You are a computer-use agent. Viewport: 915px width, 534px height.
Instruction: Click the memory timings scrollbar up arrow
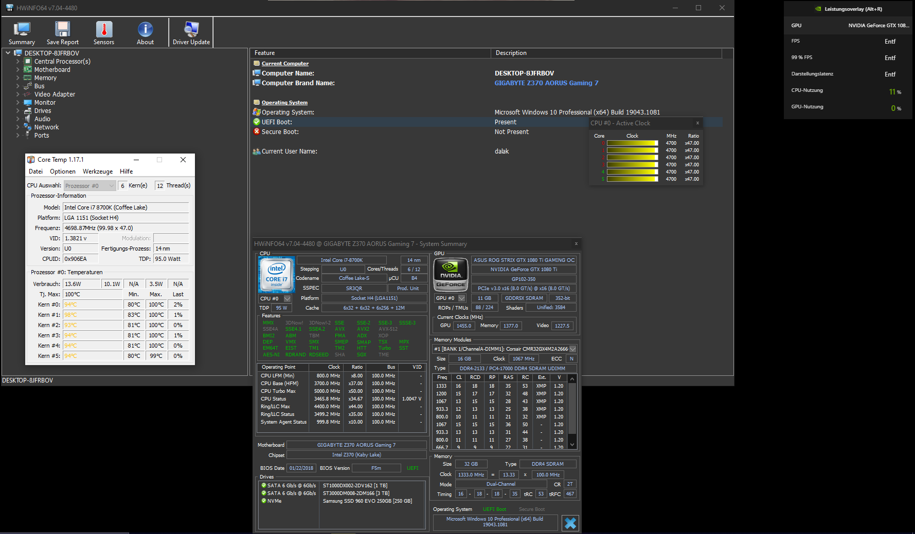(x=572, y=379)
